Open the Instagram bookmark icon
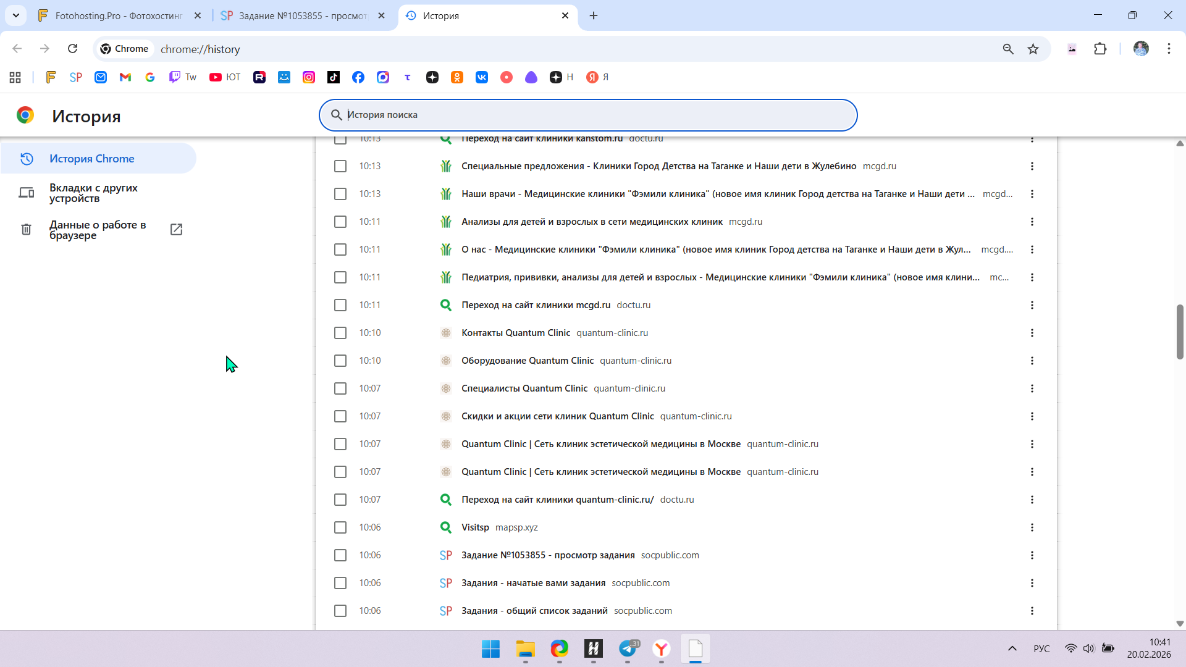 click(x=309, y=77)
